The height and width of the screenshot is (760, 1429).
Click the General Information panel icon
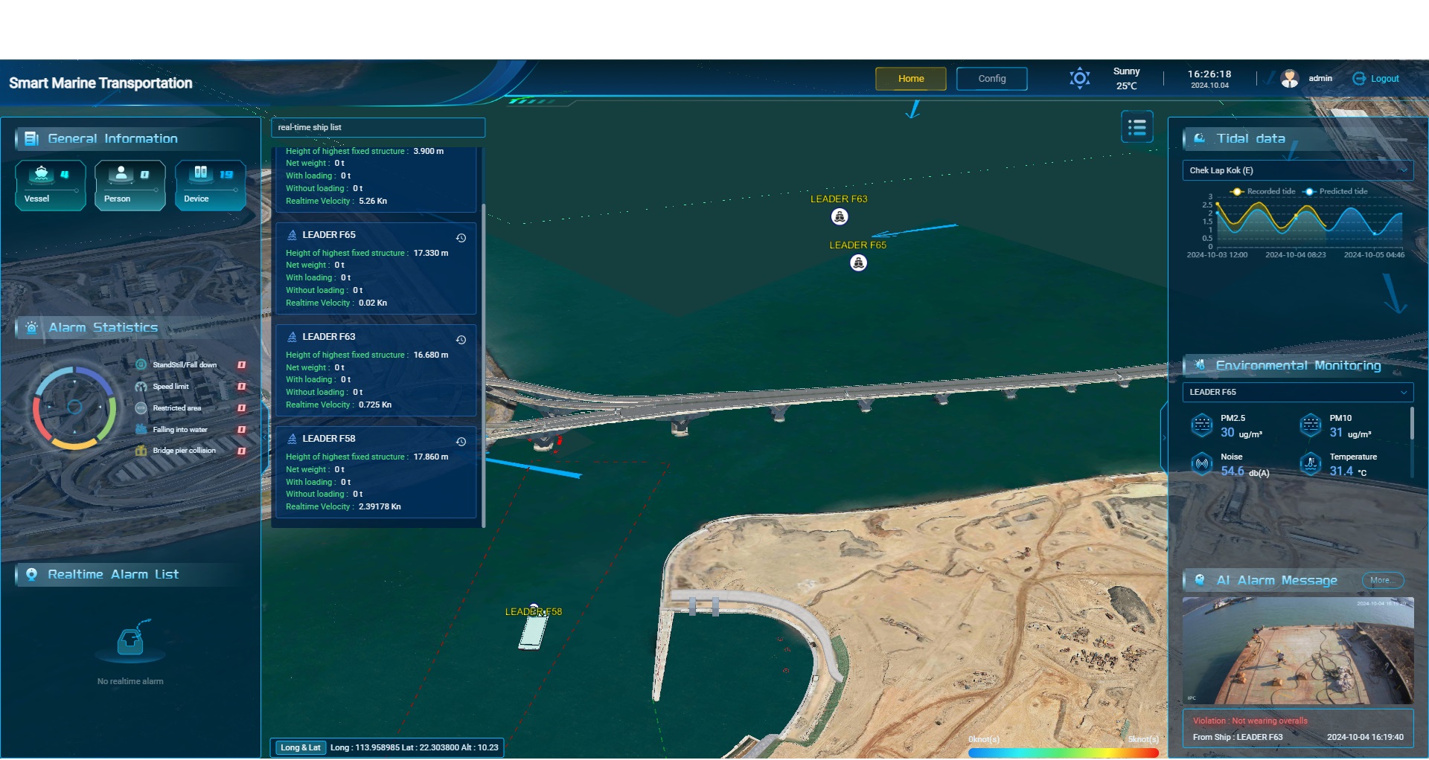click(31, 139)
